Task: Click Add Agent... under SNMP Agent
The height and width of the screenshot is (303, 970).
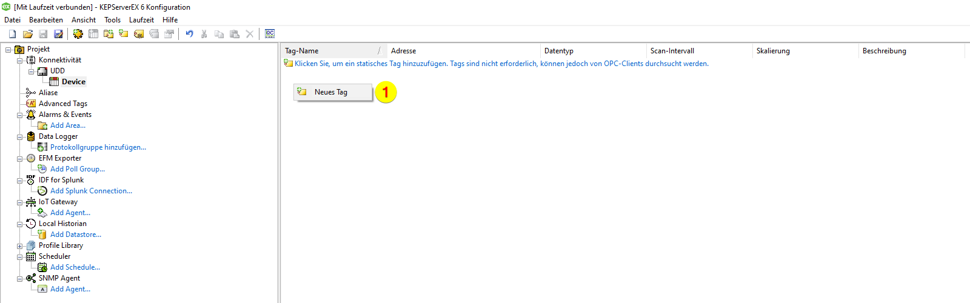Action: click(x=70, y=289)
